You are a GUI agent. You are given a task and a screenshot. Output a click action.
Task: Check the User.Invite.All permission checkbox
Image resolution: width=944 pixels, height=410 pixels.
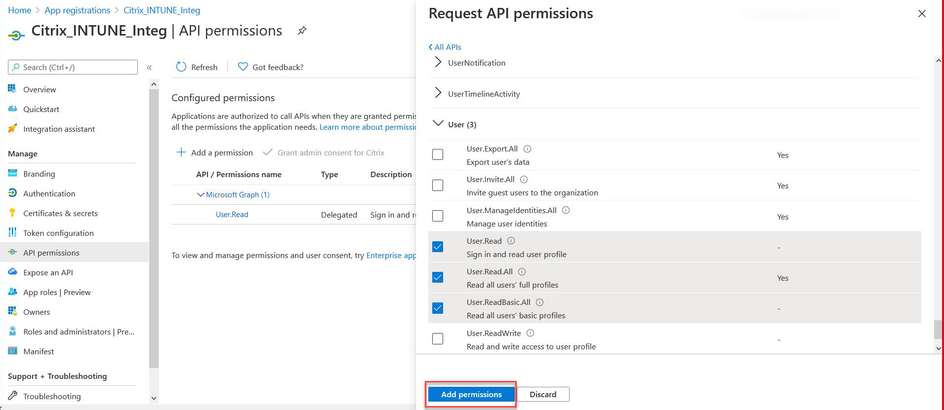coord(438,186)
